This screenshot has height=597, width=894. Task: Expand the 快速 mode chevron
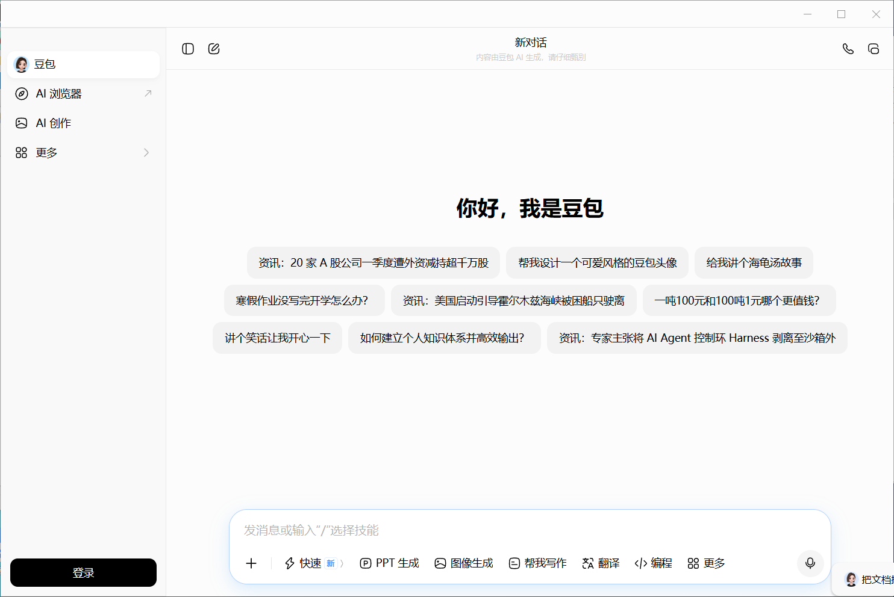[342, 563]
